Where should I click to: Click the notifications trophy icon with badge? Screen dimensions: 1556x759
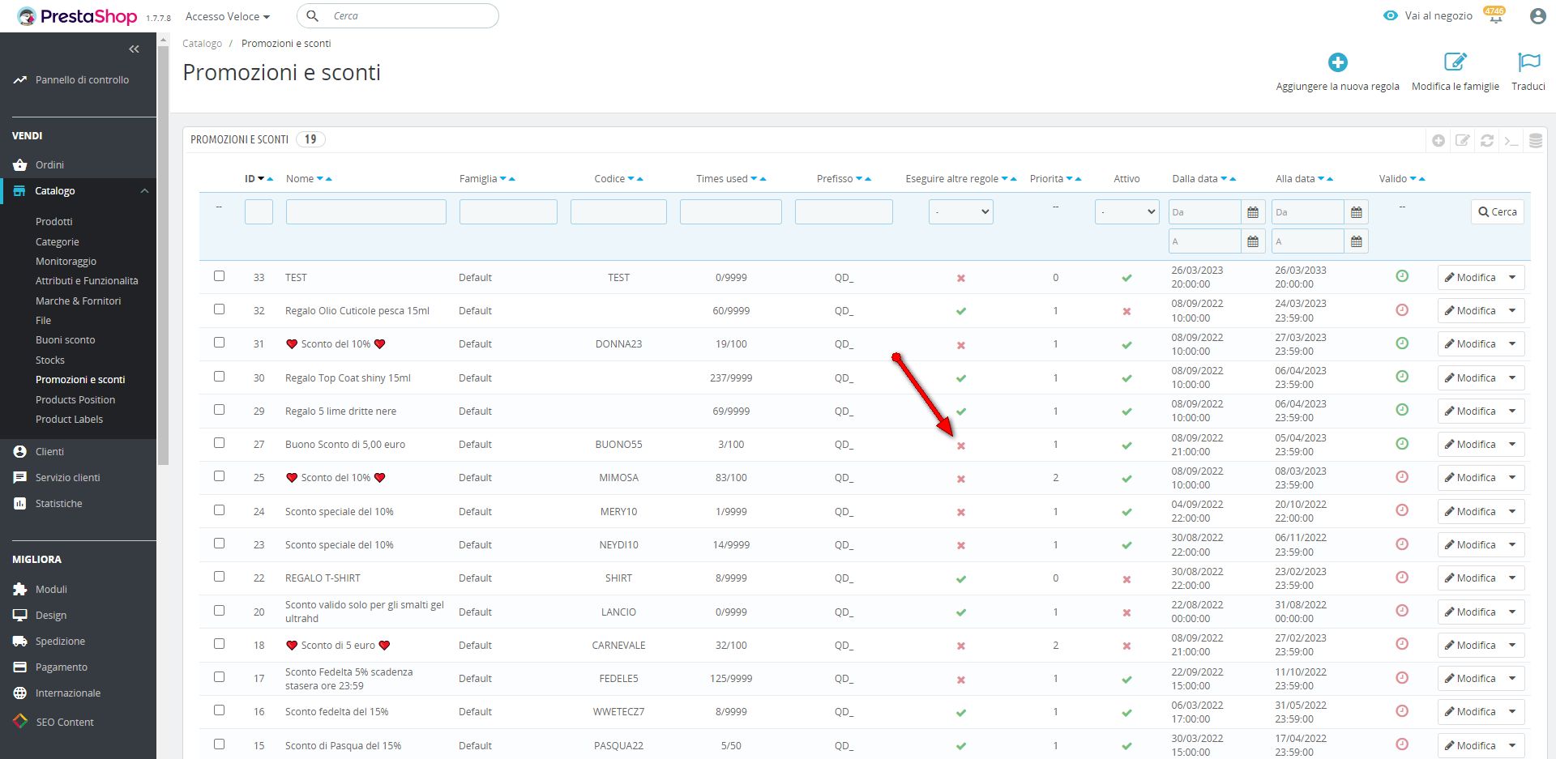pyautogui.click(x=1495, y=16)
